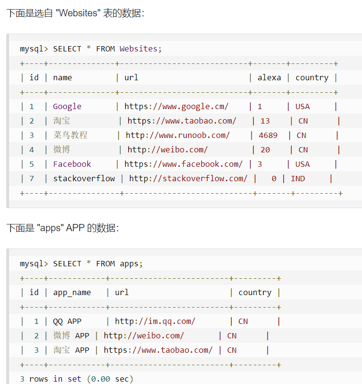Click http://weibo.com/ URL in apps table
Image resolution: width=362 pixels, height=384 pixels.
point(144,336)
